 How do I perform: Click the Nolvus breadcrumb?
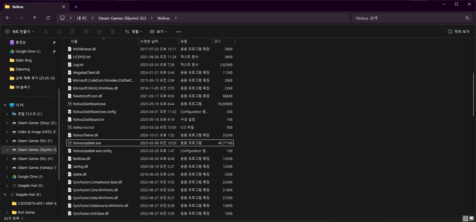[163, 18]
